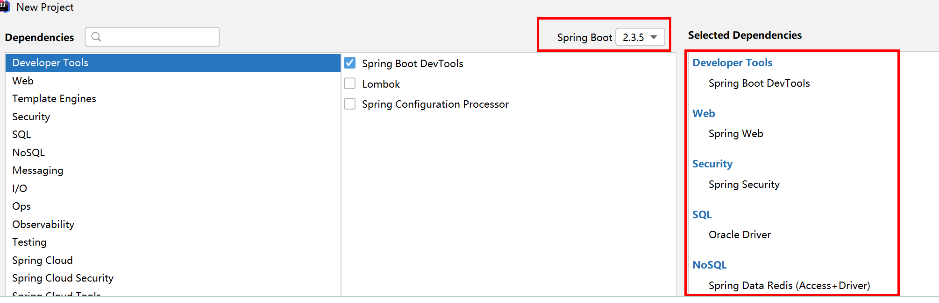Open the Security category in the list
The image size is (939, 303).
coord(31,117)
